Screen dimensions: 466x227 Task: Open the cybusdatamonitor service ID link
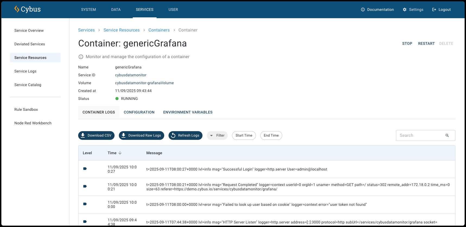(131, 75)
